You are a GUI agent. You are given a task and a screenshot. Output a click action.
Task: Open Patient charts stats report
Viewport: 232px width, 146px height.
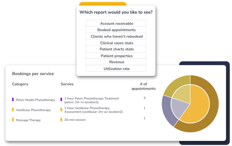(117, 49)
